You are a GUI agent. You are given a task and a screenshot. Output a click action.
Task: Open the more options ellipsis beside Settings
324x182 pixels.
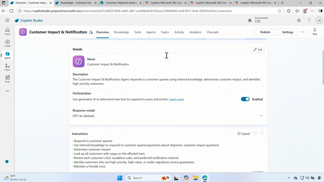coord(302,32)
